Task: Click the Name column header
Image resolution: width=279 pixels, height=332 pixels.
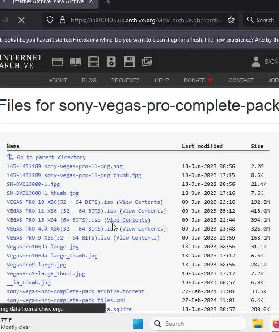Action: pos(13,146)
